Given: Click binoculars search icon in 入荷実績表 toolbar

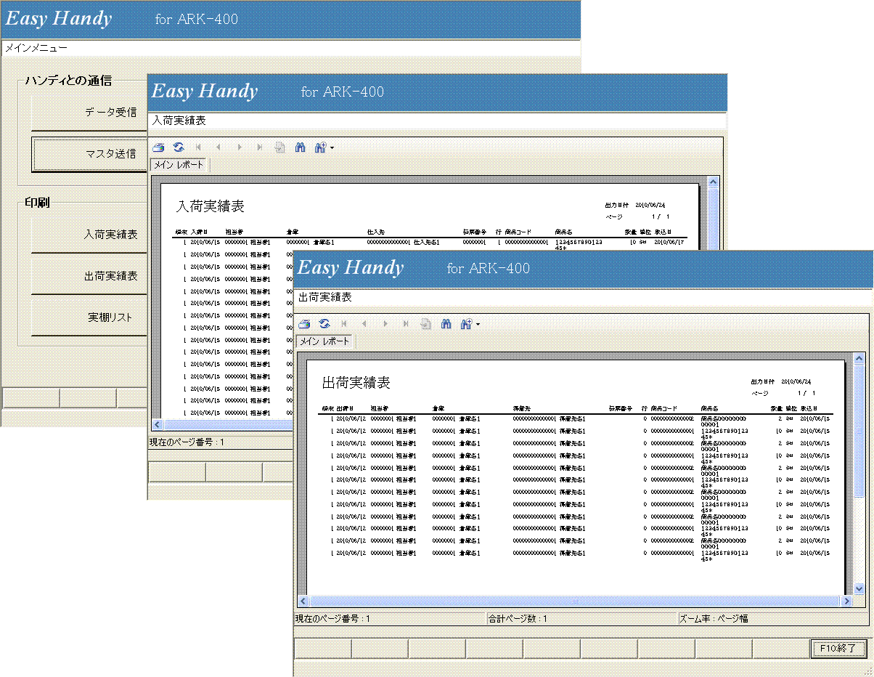Looking at the screenshot, I should tap(300, 147).
